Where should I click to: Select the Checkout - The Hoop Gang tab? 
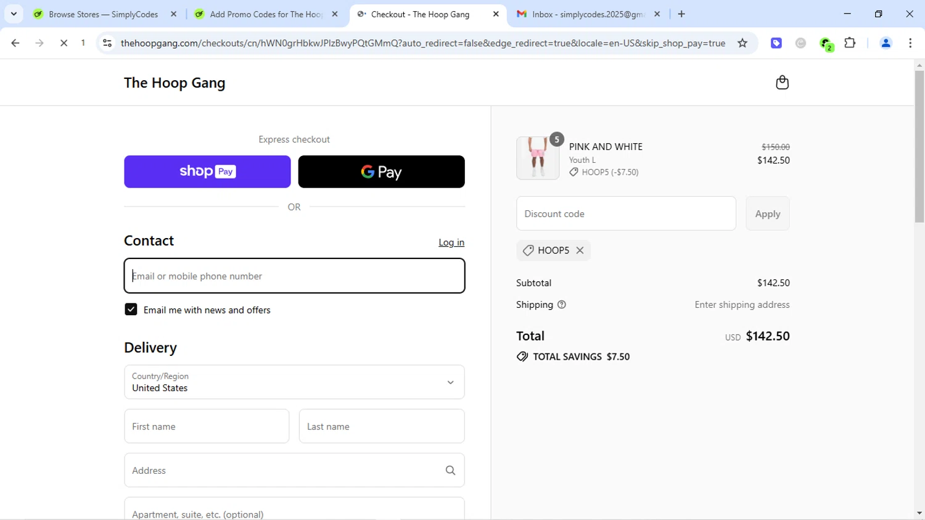[428, 14]
